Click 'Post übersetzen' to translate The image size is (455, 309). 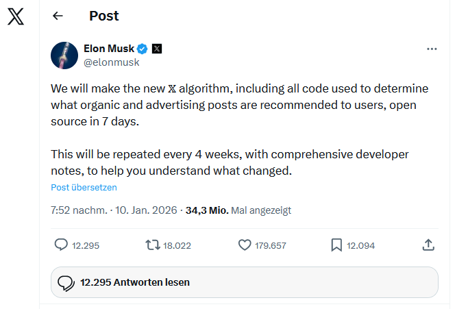[x=84, y=187]
